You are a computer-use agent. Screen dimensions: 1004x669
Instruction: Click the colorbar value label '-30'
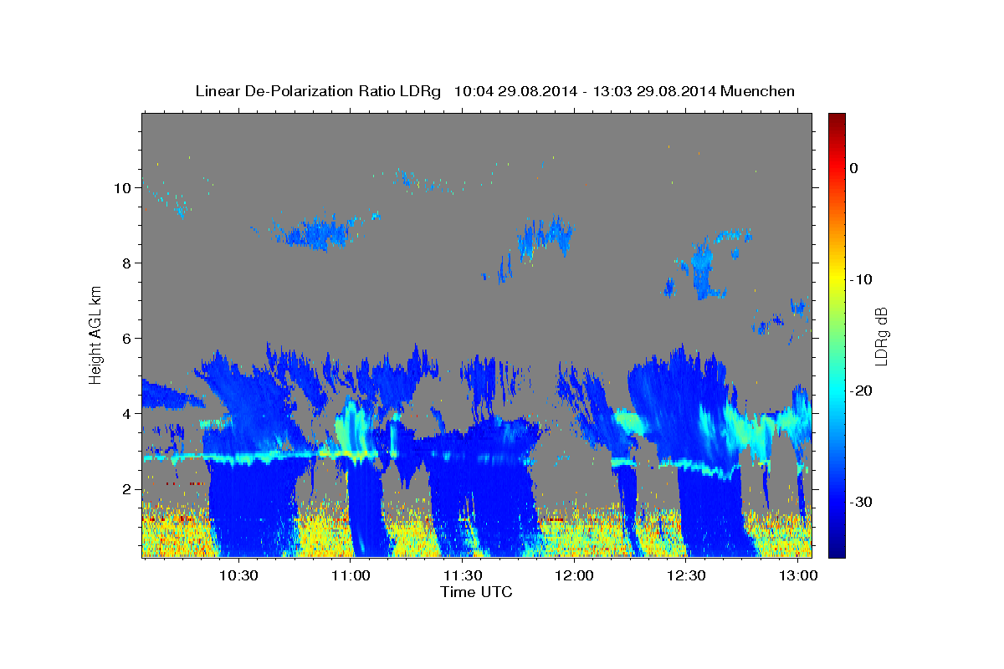pos(861,502)
